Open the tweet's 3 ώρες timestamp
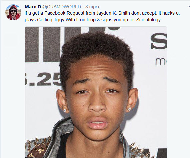This screenshot has width=190, height=158. point(93,7)
